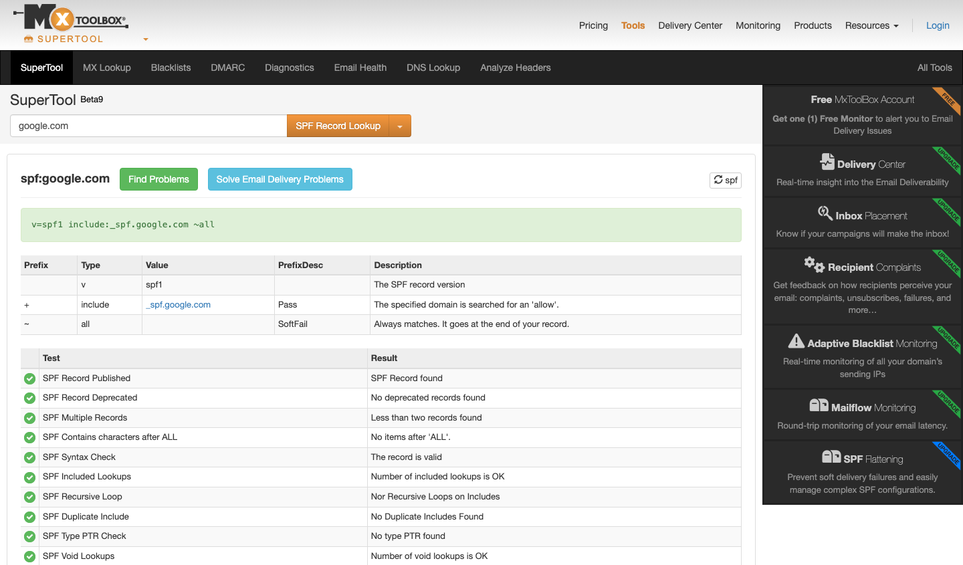Click green check for SPF Syntax Check
Viewport: 963px width, 565px height.
[29, 457]
